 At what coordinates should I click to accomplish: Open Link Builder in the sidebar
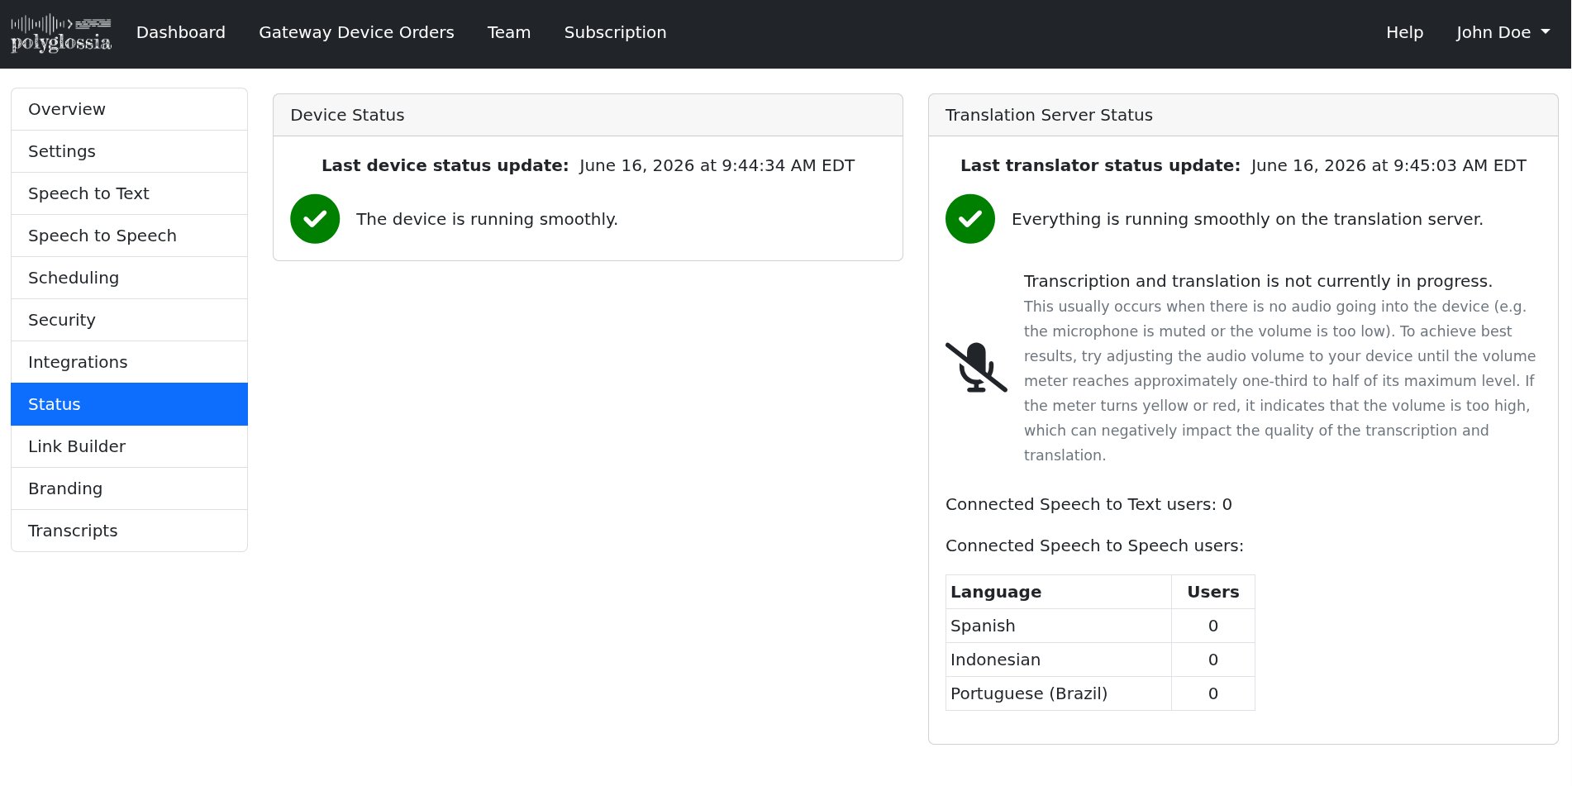click(x=129, y=446)
